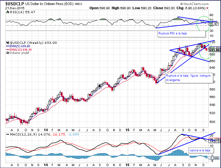Click the RSI(14) 55.47 label
221x168 pixels.
tap(23, 12)
